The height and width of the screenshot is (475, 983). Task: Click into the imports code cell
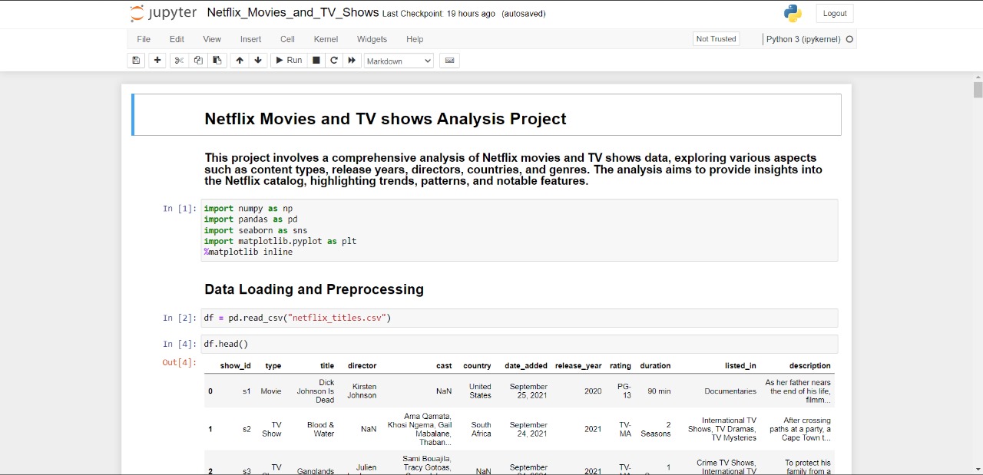point(519,230)
